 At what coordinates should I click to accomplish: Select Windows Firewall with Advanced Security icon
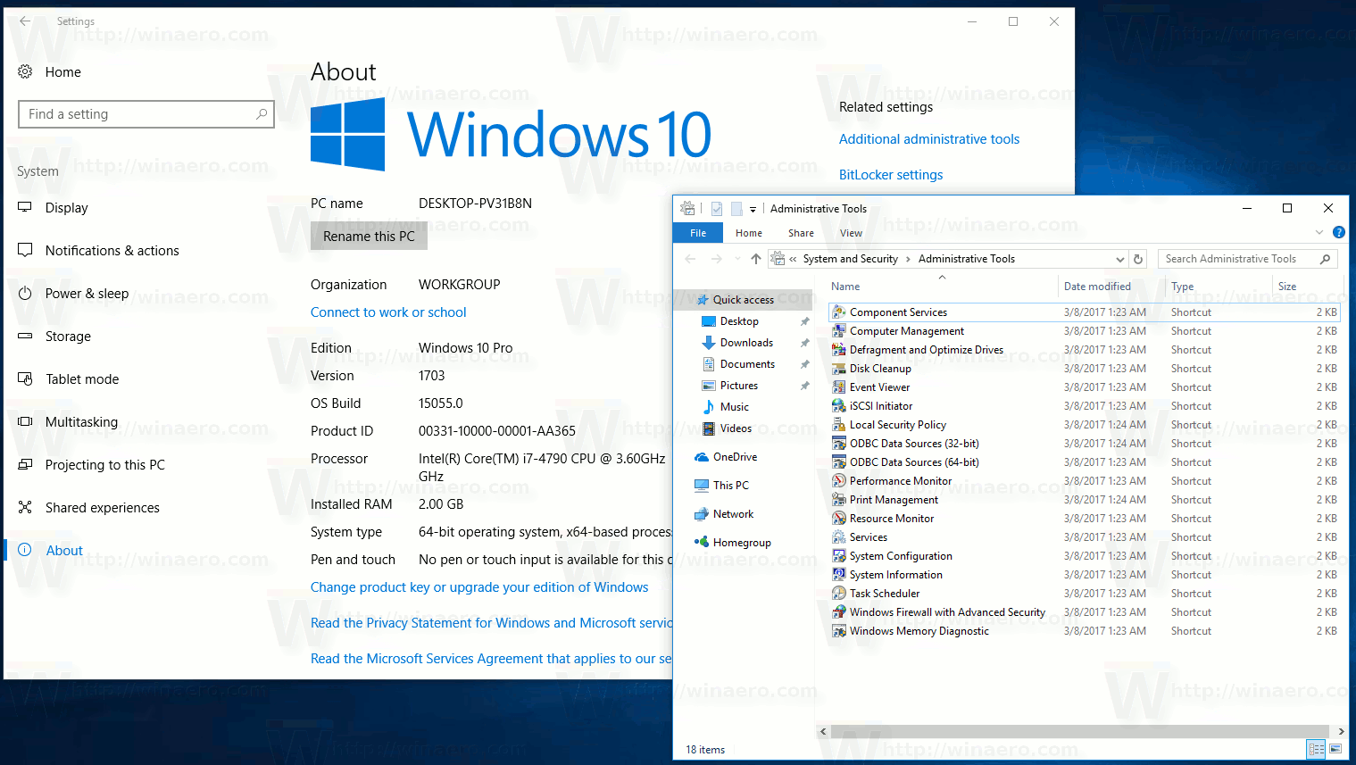pos(838,612)
